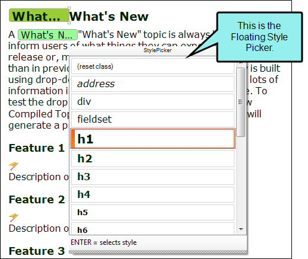
Task: Click the green What's N... variable marker
Action: click(47, 35)
